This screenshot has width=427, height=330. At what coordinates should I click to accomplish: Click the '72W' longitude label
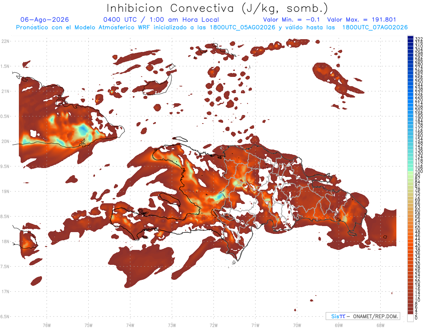click(x=213, y=325)
